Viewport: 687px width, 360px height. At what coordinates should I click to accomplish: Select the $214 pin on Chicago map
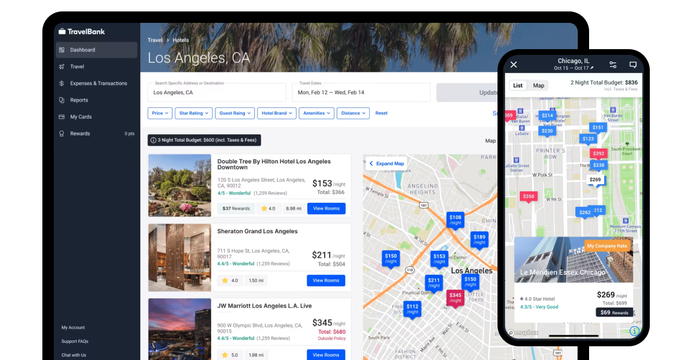pos(548,116)
